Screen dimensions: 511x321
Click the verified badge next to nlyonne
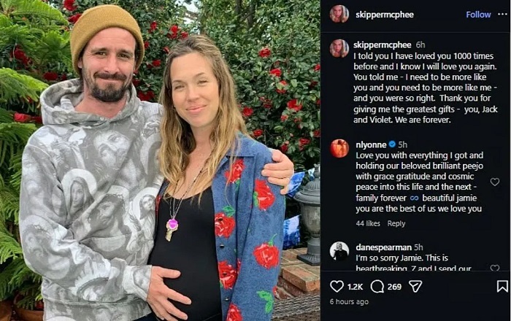[392, 144]
